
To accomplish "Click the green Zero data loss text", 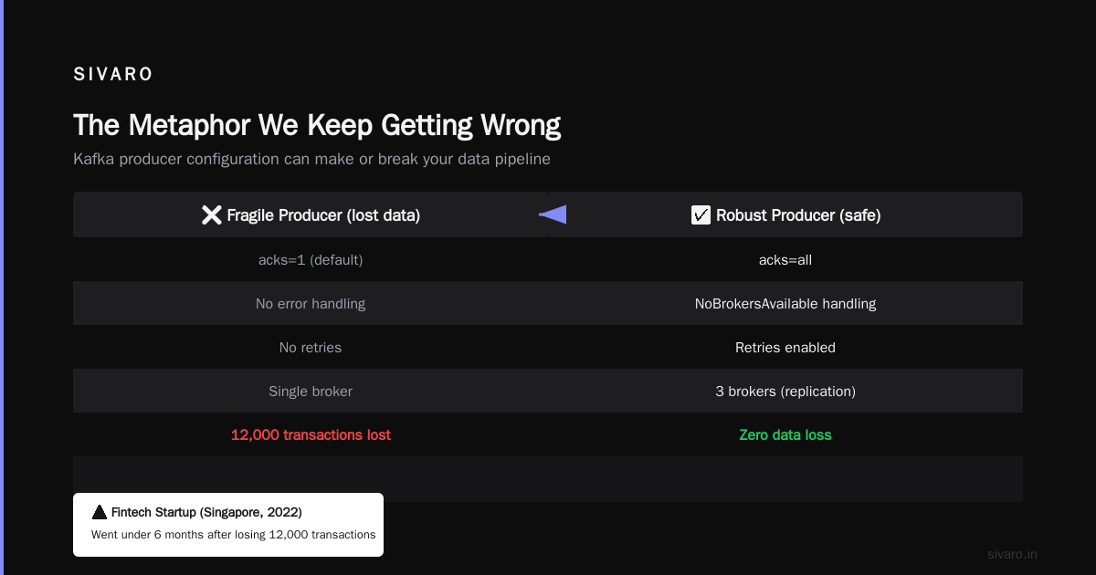I will click(x=785, y=435).
